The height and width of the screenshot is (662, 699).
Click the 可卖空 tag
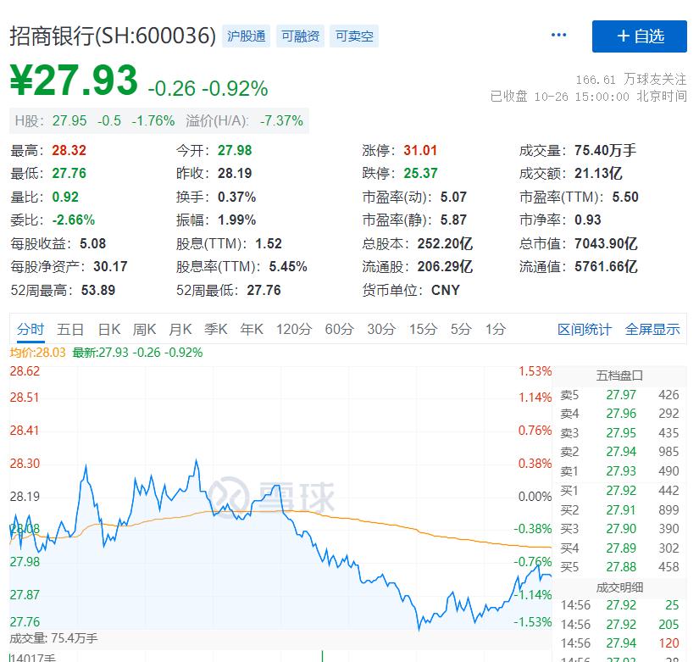click(354, 36)
